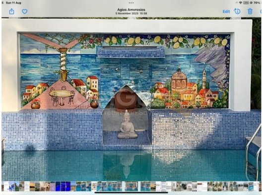Open the three-dot multitasking menu at top

[131, 3]
